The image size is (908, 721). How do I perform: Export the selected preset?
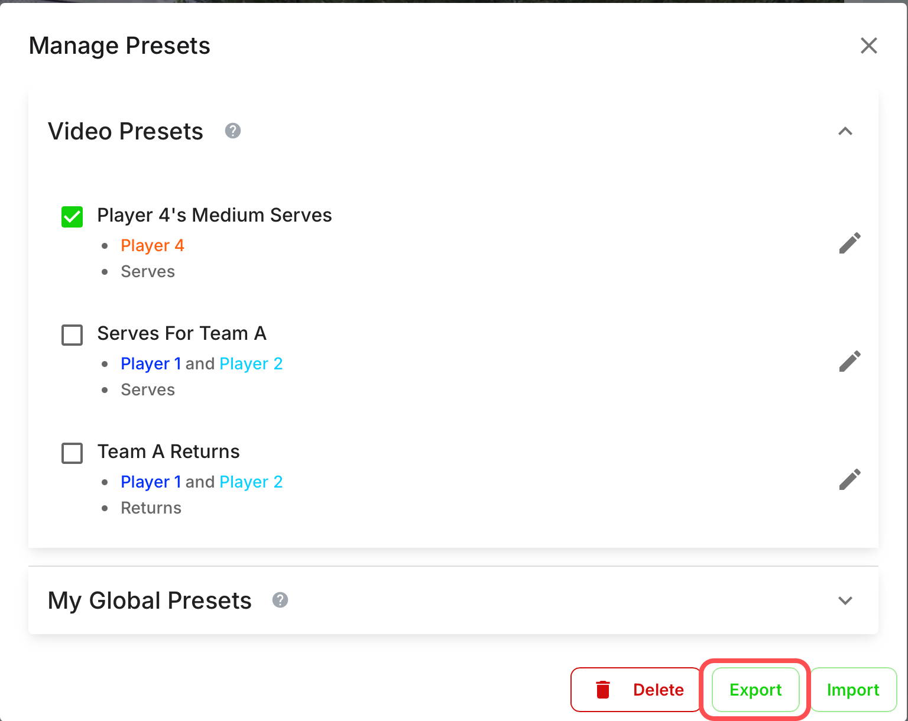click(x=755, y=690)
